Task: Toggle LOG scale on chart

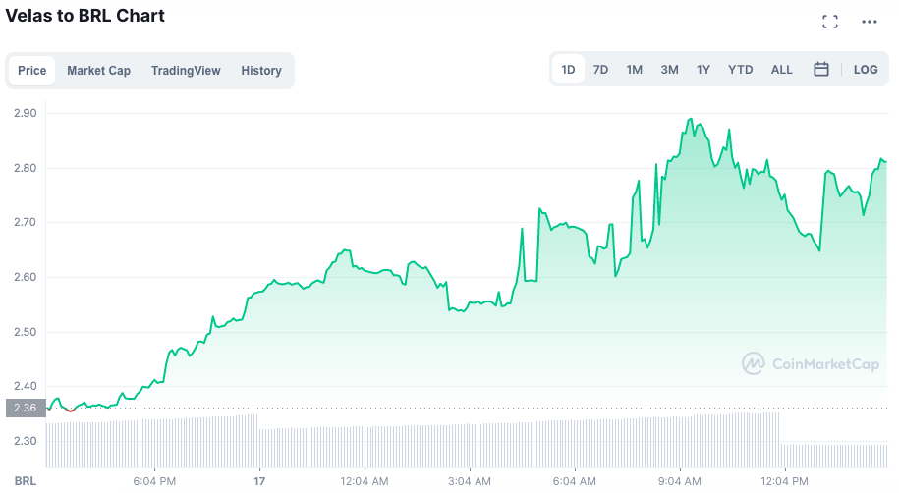Action: point(866,70)
